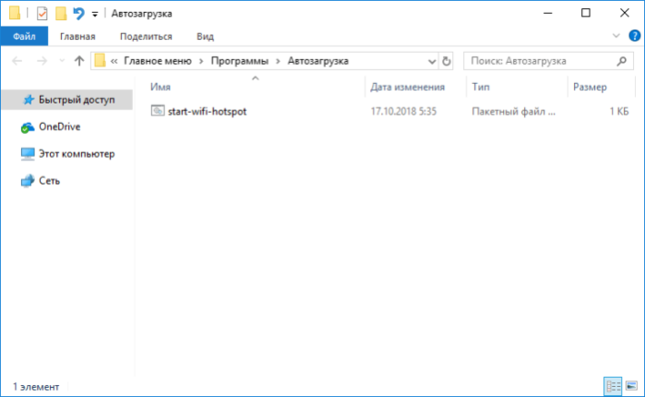Click the Этот компьютер monitor icon
This screenshot has height=397, width=645.
pos(28,154)
